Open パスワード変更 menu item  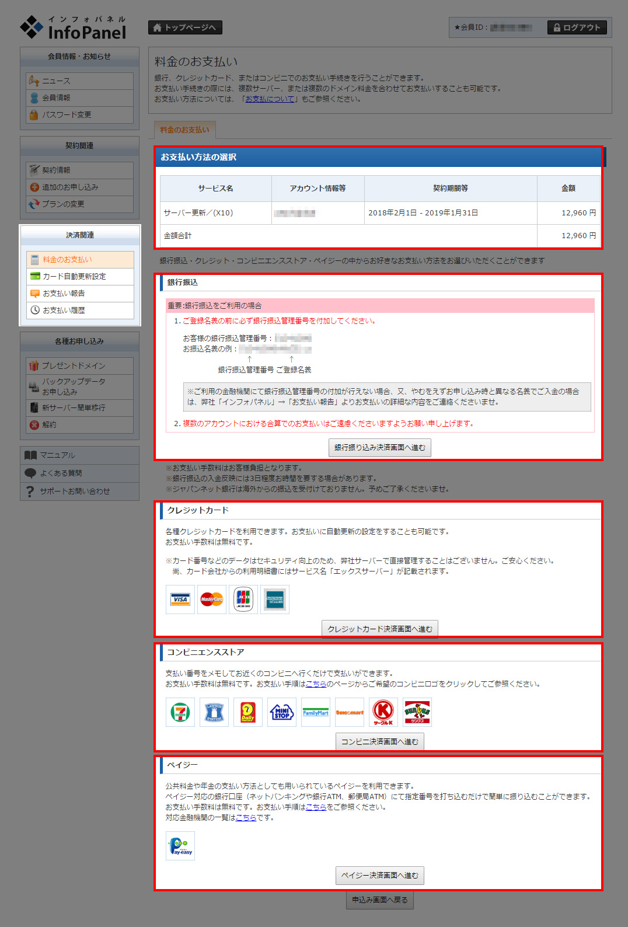[80, 114]
